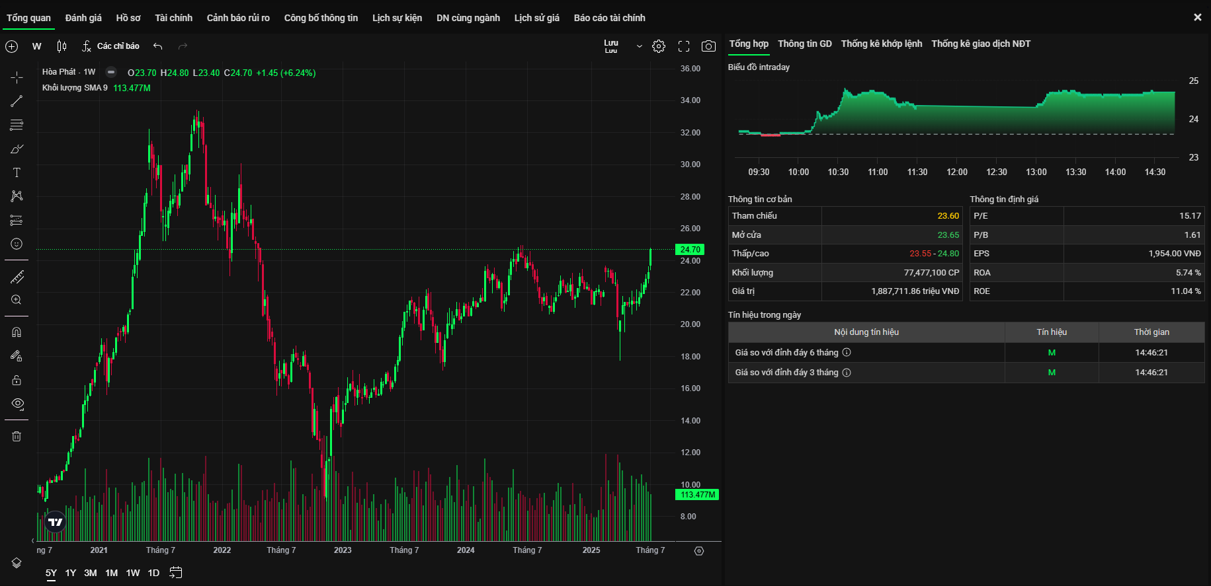
Task: Open Các chỉ báo indicators menu
Action: pos(110,46)
